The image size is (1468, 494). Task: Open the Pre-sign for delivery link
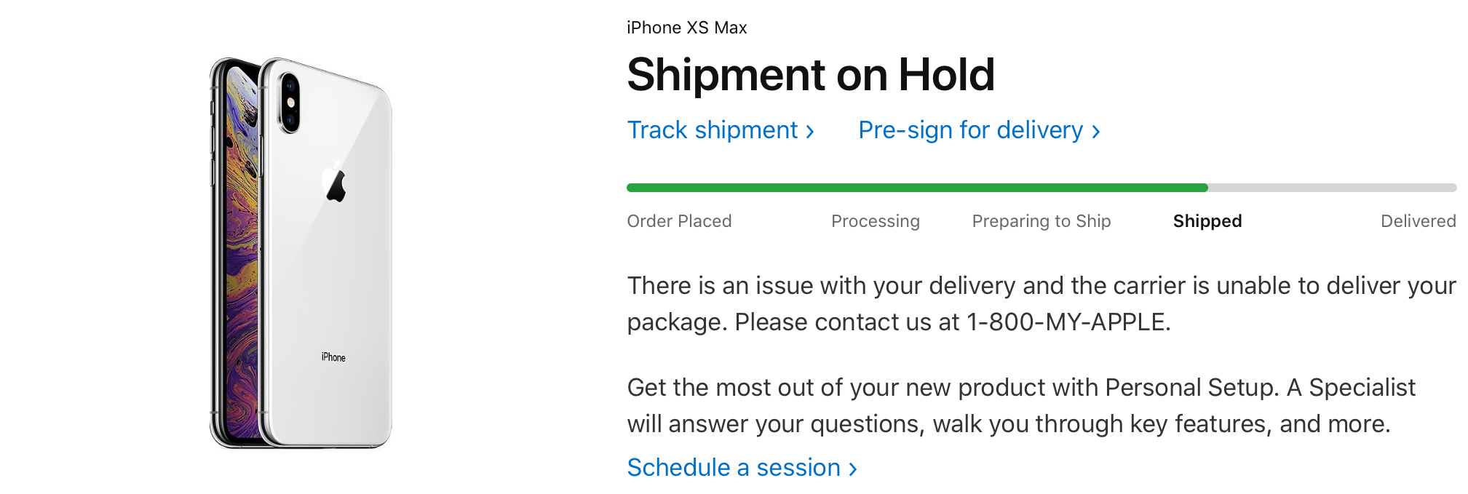tap(970, 130)
